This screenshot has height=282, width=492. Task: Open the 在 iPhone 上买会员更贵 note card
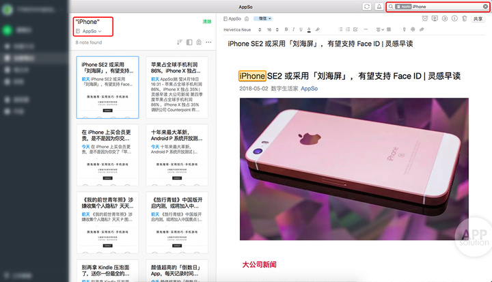(107, 155)
